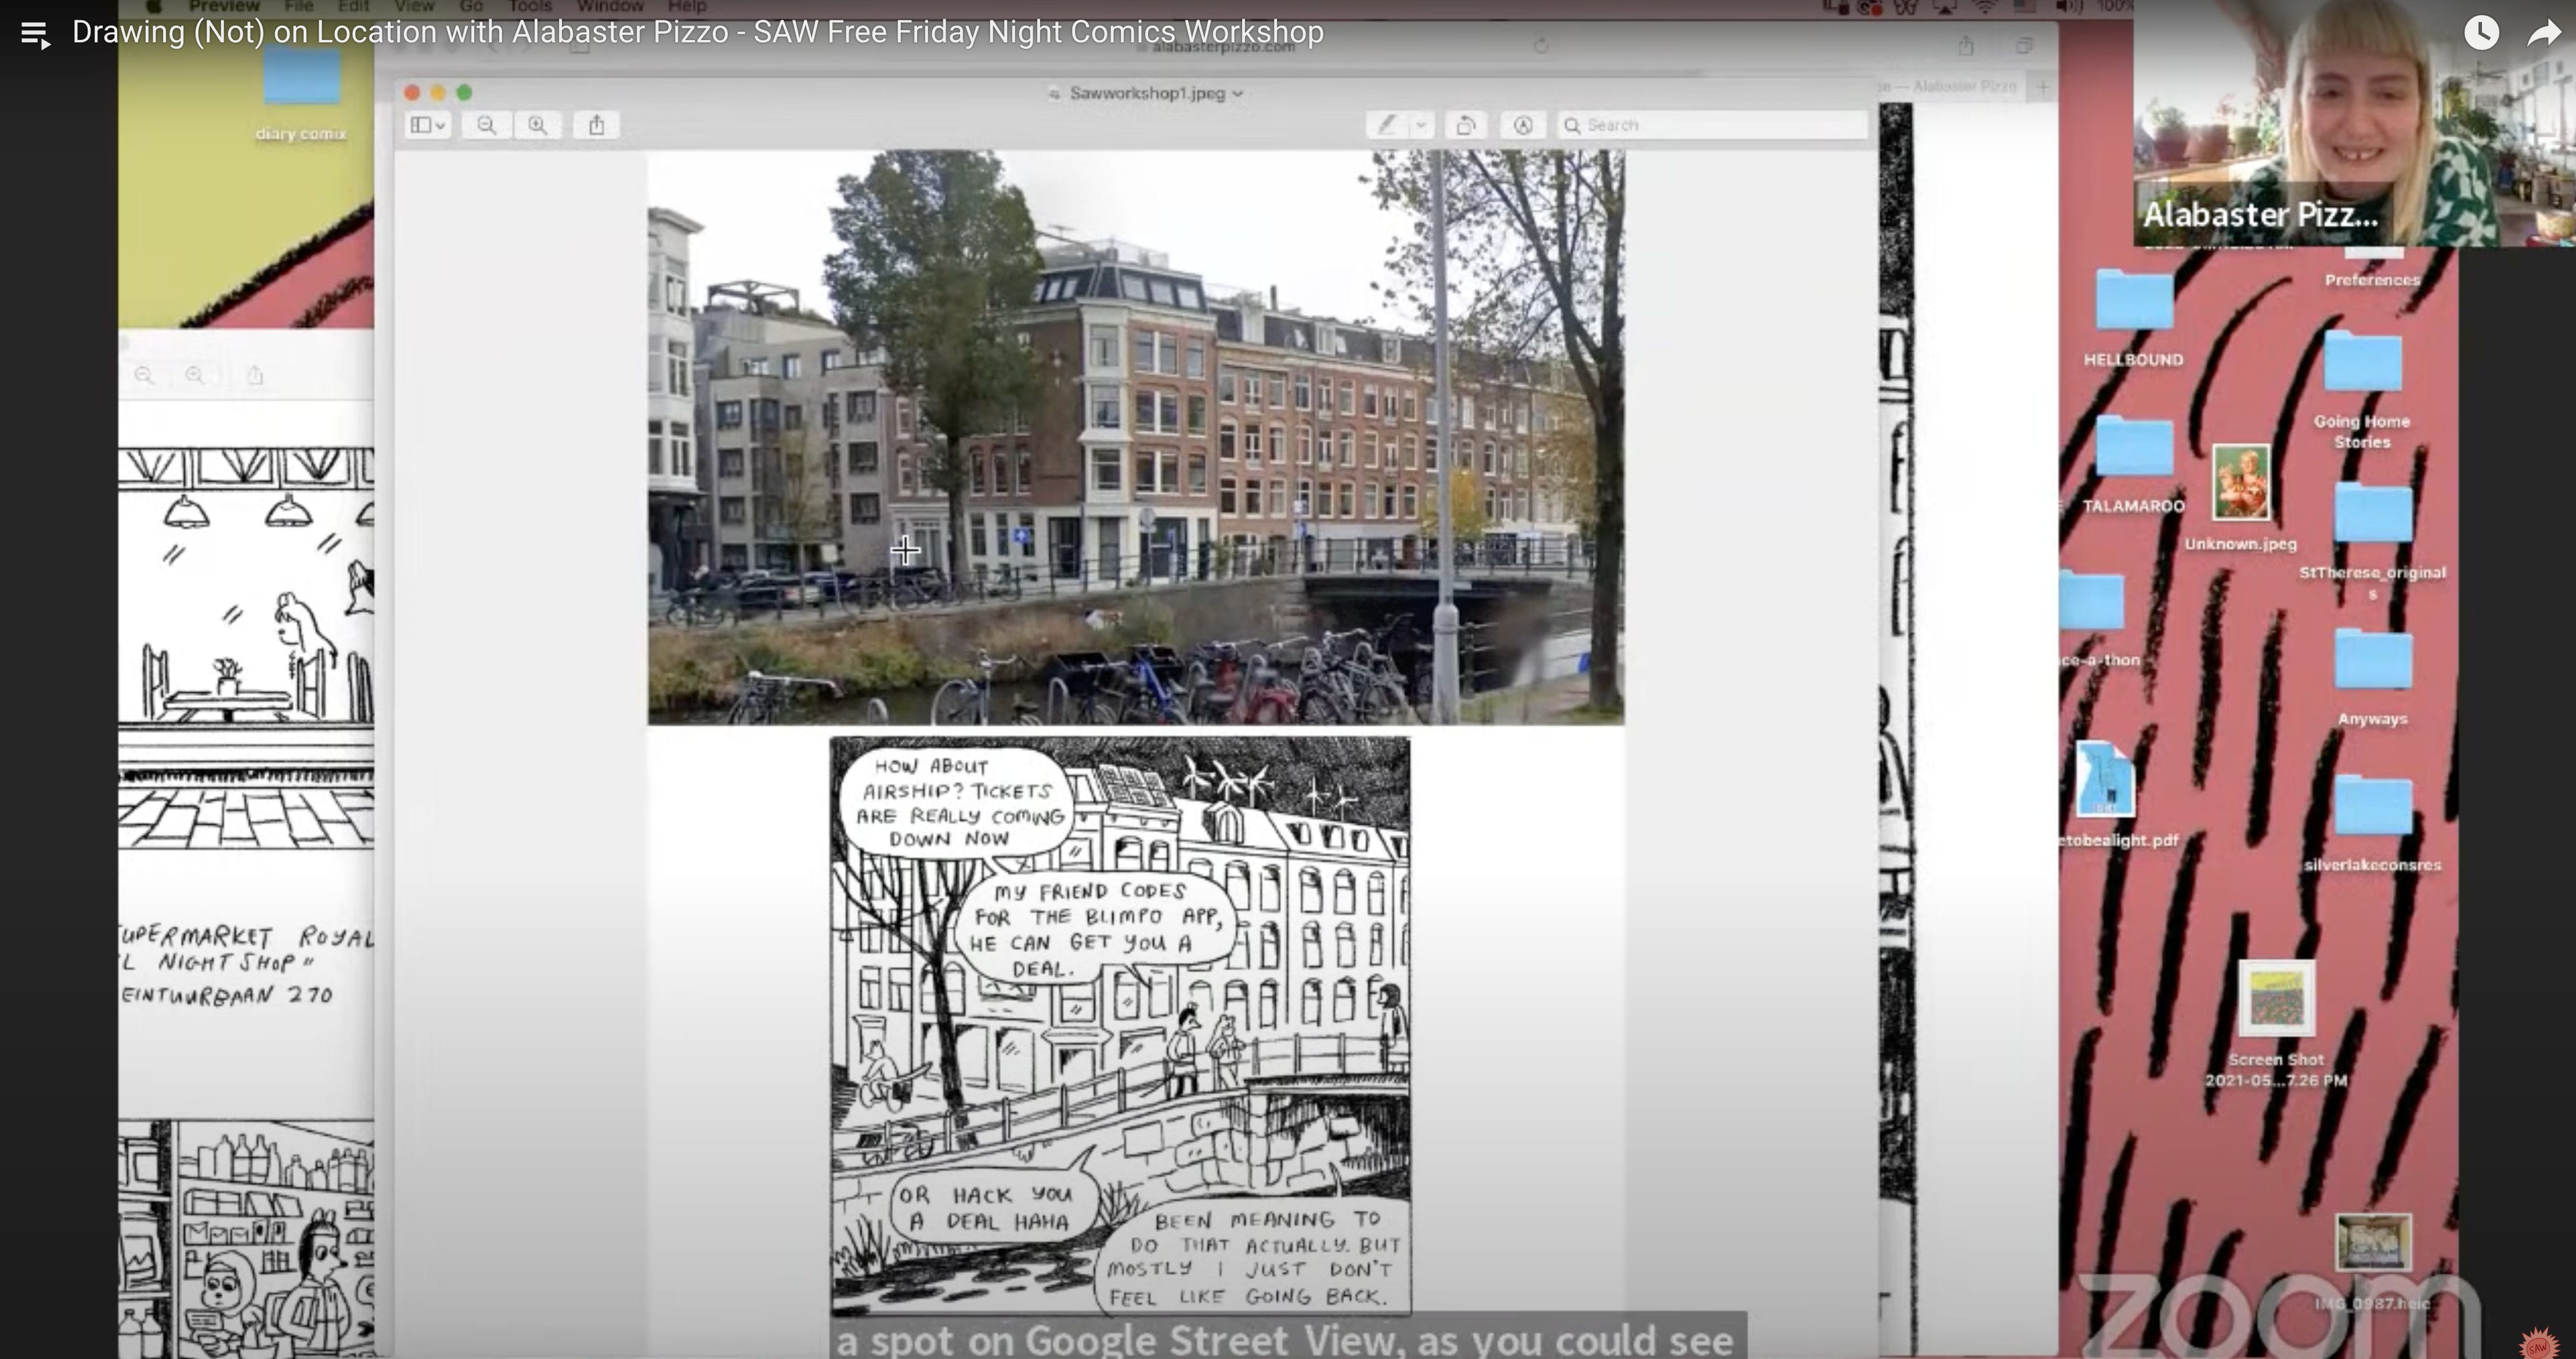Select the etobealight.pdf desktop file
The height and width of the screenshot is (1359, 2576).
pyautogui.click(x=2118, y=795)
